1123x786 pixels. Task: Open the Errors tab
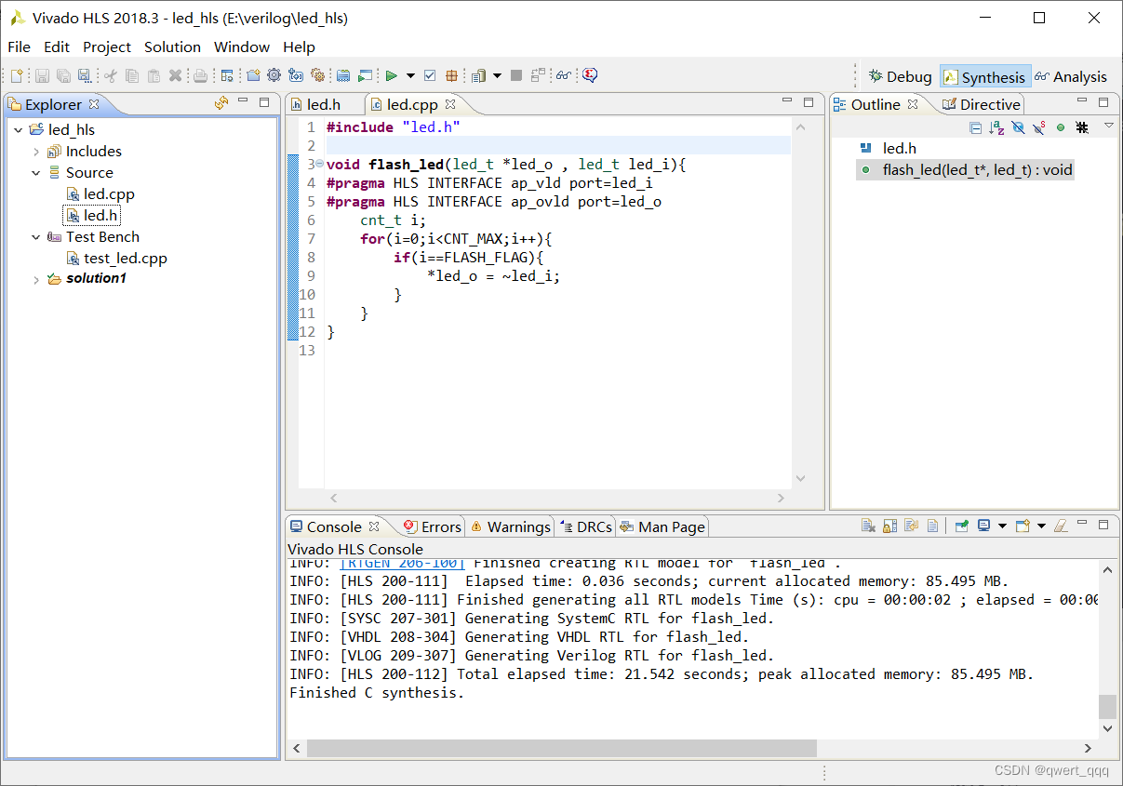[432, 526]
